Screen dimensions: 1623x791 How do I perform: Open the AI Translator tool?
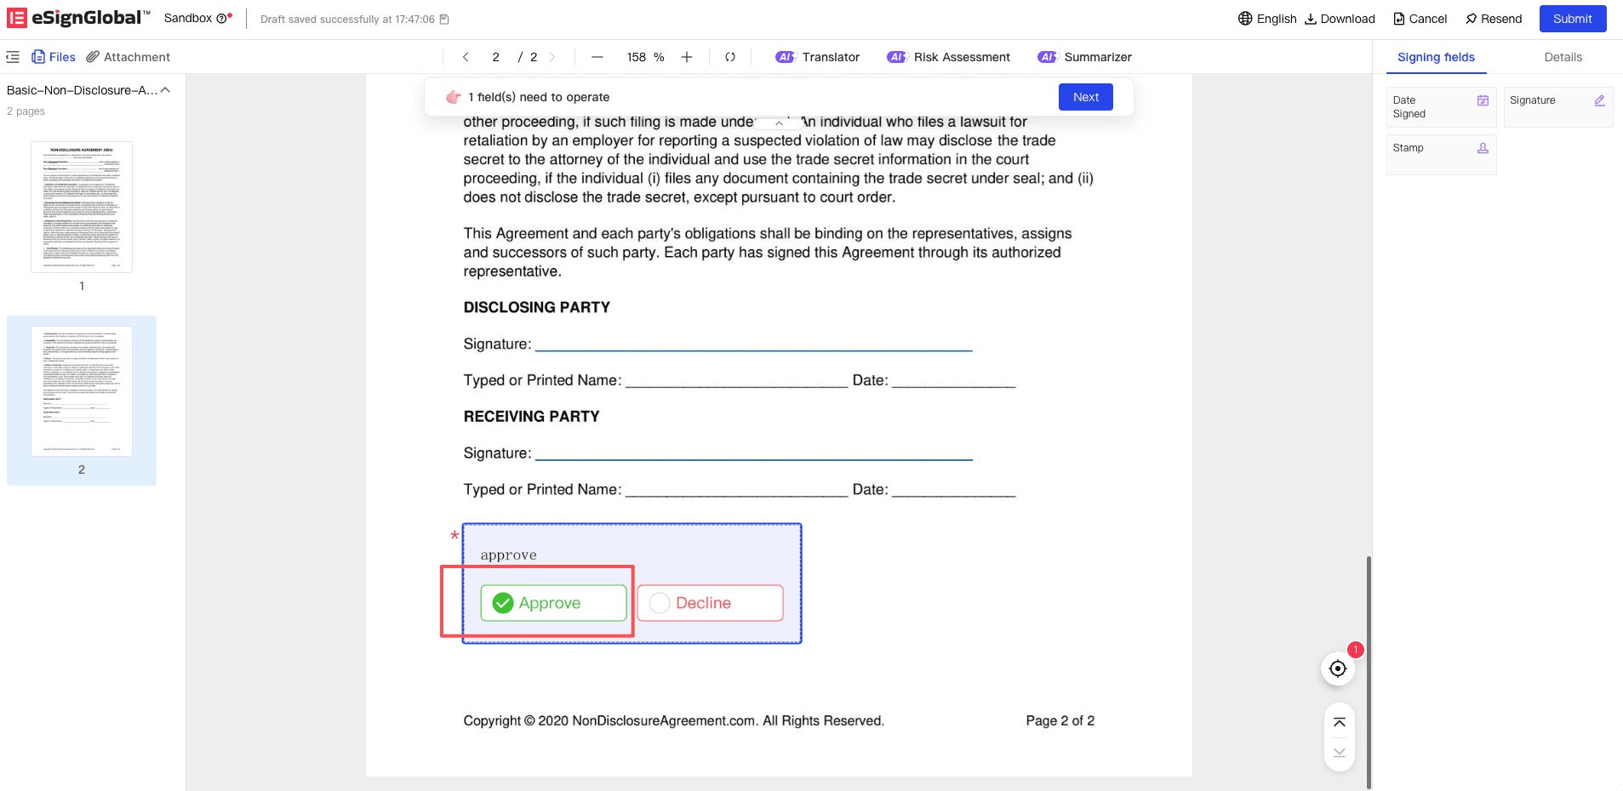818,57
